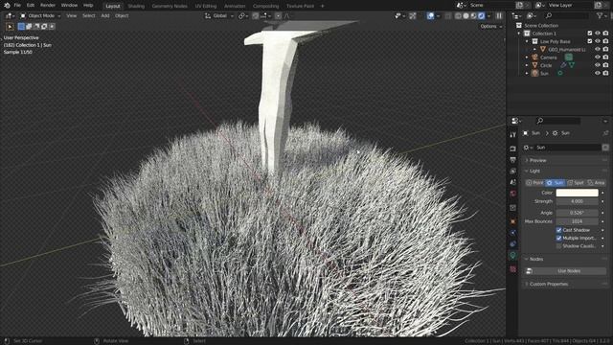The height and width of the screenshot is (345, 613).
Task: Open the Options dropdown in viewport
Action: point(491,27)
